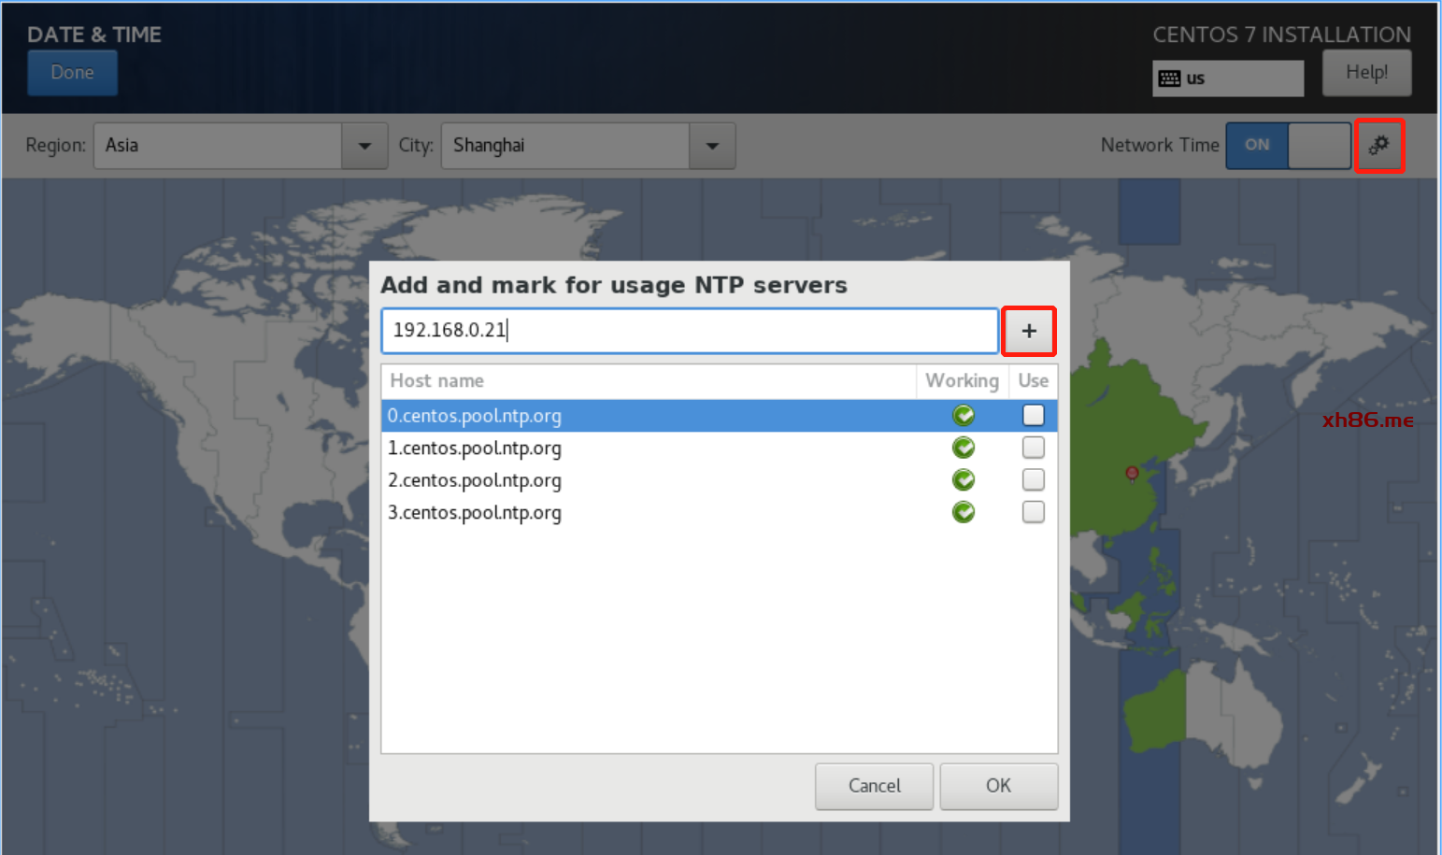The height and width of the screenshot is (855, 1442).
Task: Click working status icon for 0.centos.pool.ntp.org
Action: 963,415
